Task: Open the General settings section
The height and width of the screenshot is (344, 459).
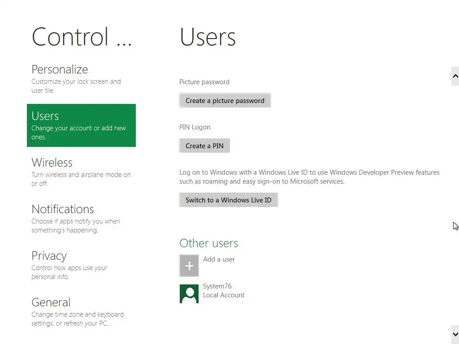Action: coord(81,311)
